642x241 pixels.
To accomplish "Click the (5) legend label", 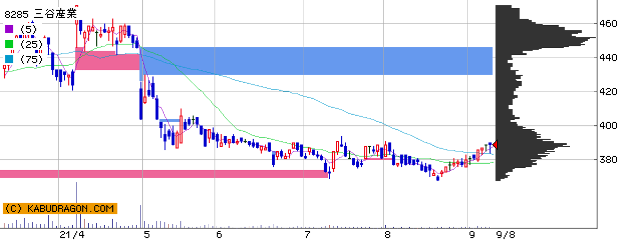I will pyautogui.click(x=27, y=29).
